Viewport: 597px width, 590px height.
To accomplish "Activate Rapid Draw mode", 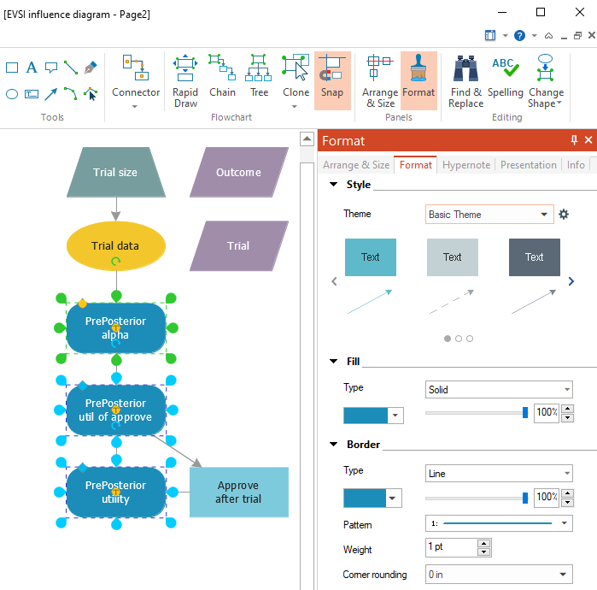I will click(185, 80).
